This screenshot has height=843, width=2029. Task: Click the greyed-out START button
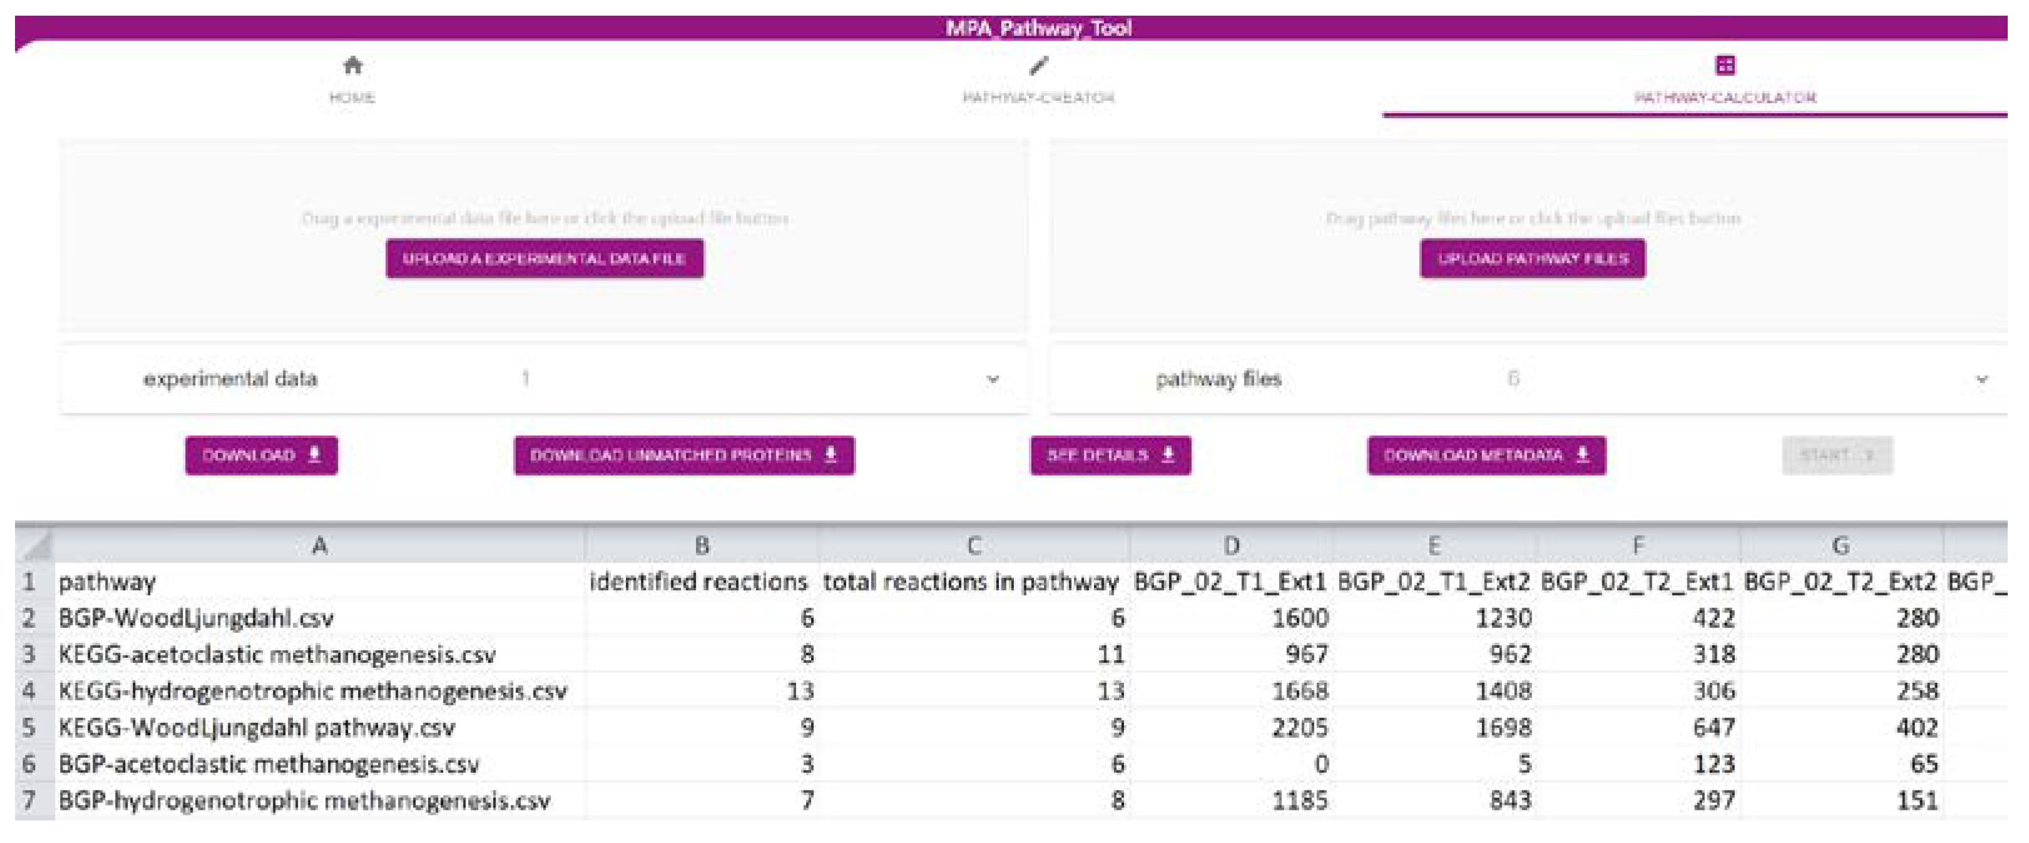coord(1837,456)
